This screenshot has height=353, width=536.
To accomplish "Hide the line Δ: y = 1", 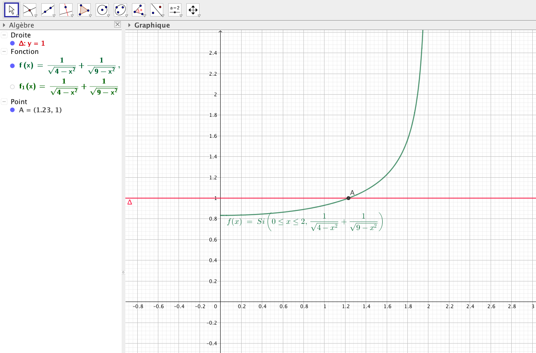I will tap(12, 43).
